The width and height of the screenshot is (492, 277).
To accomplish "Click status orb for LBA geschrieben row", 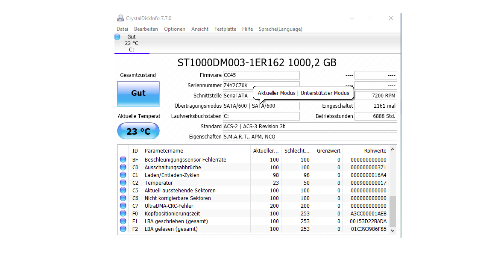I will tap(123, 221).
